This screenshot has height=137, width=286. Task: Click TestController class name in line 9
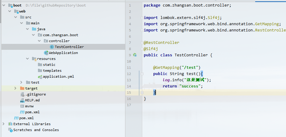[191, 55]
